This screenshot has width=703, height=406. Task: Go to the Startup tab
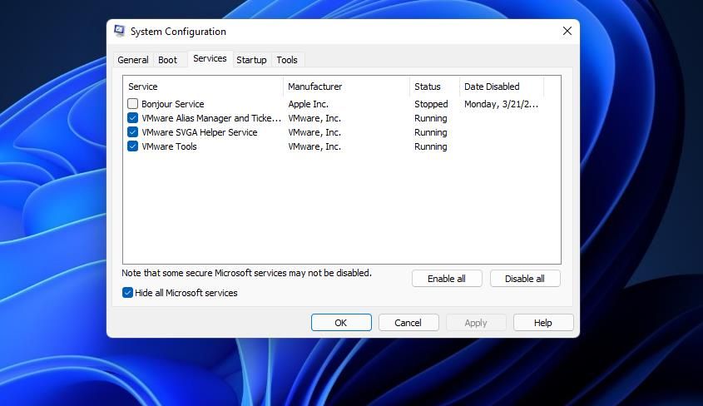coord(251,60)
